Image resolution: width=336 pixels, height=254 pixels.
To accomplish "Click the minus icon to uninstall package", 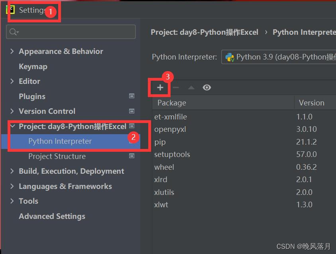I will tap(176, 87).
